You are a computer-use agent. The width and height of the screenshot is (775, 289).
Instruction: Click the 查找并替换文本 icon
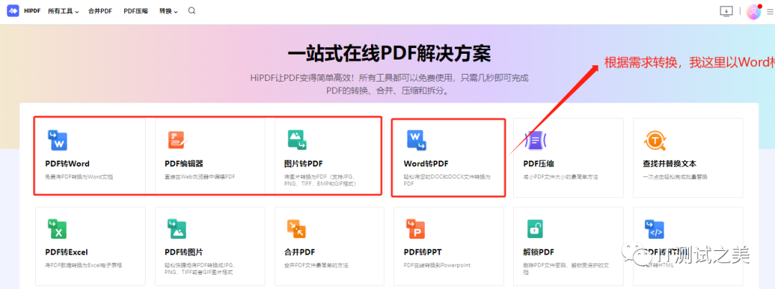(654, 139)
